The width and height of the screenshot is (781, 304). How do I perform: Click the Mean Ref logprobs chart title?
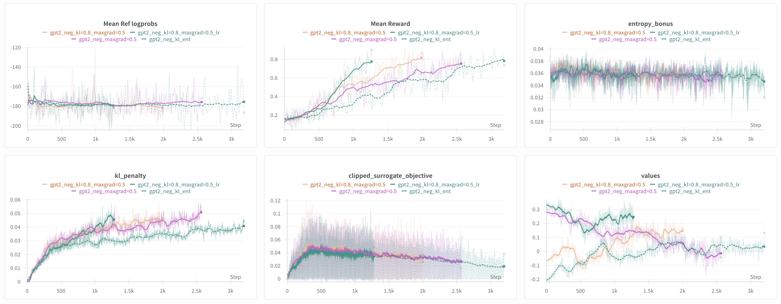point(130,24)
